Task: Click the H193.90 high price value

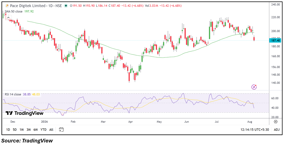Action: pos(89,6)
